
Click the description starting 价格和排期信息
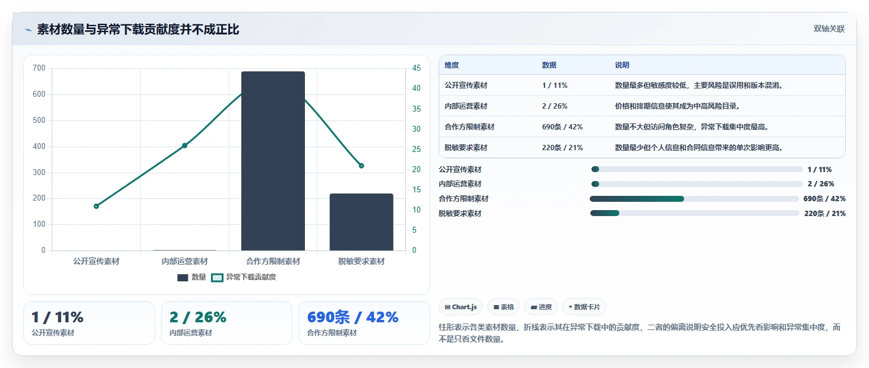click(x=678, y=106)
